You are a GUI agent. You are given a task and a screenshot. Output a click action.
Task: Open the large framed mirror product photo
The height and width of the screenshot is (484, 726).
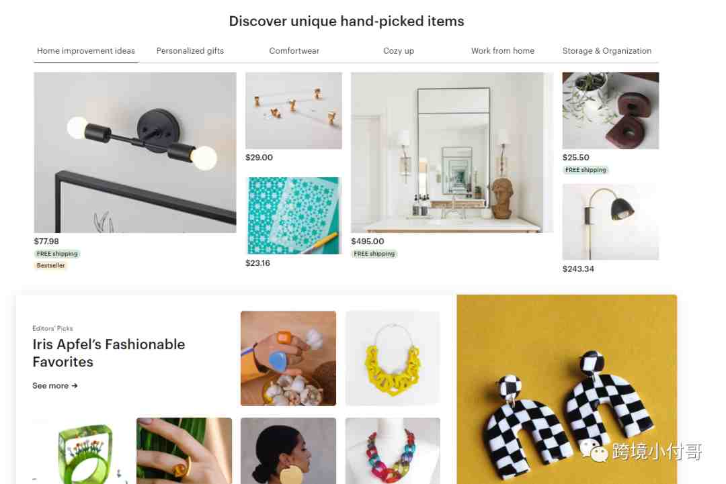(452, 152)
